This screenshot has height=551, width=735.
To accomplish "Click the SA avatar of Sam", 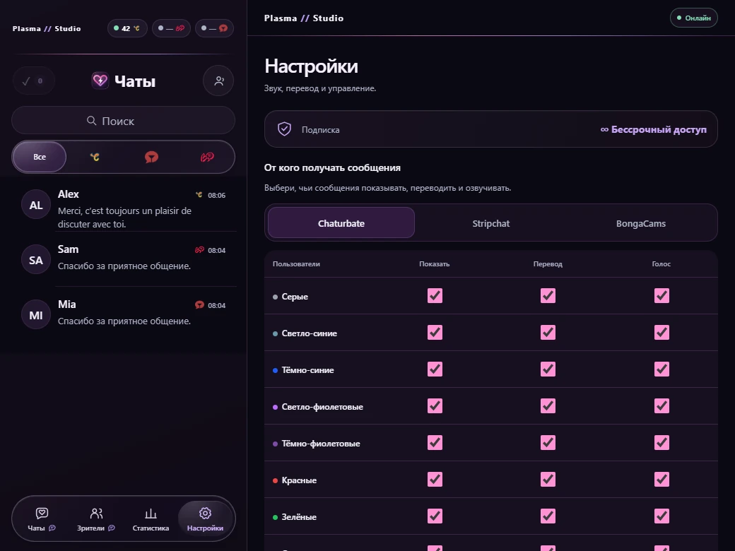I will (36, 260).
